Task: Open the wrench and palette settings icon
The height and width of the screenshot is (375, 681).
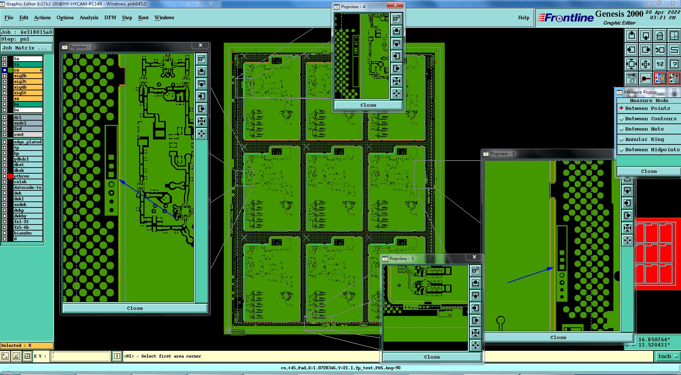Action: 632,78
